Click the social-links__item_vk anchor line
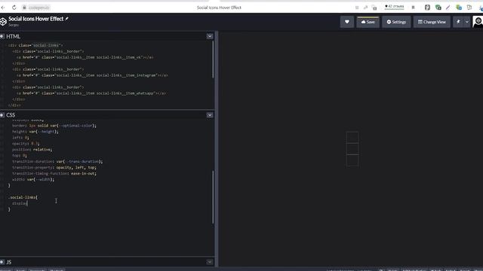The height and width of the screenshot is (271, 483). [x=85, y=57]
